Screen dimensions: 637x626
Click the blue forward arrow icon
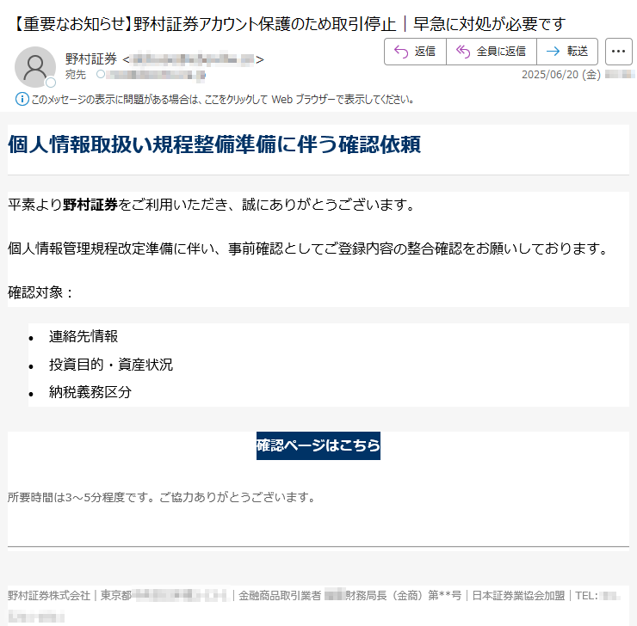coord(553,52)
